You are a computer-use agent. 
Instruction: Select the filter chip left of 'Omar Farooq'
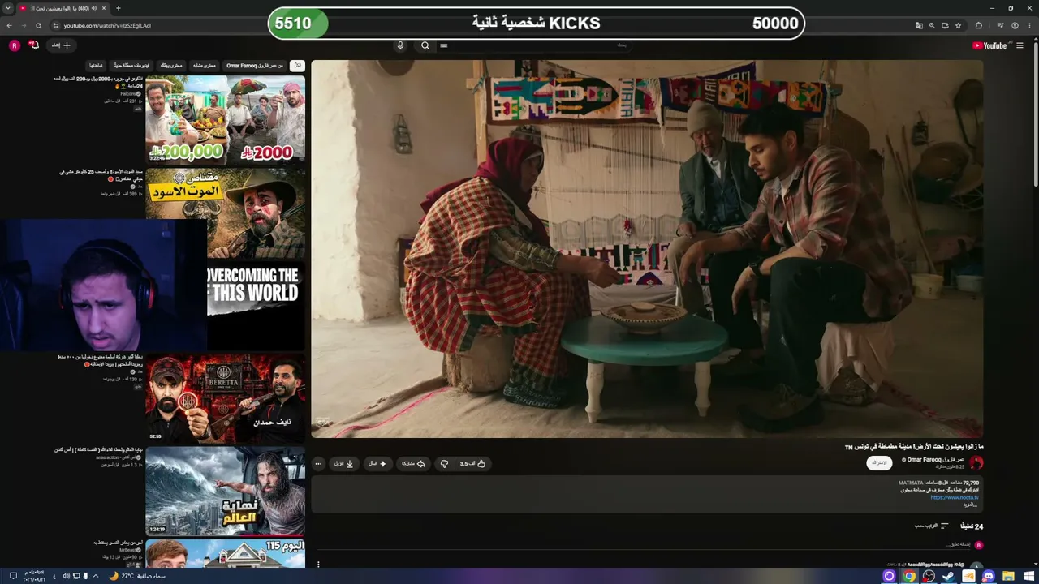(203, 65)
